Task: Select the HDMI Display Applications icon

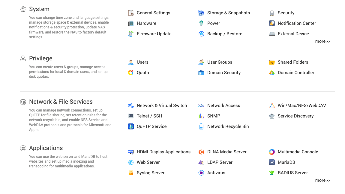Action: click(x=130, y=152)
